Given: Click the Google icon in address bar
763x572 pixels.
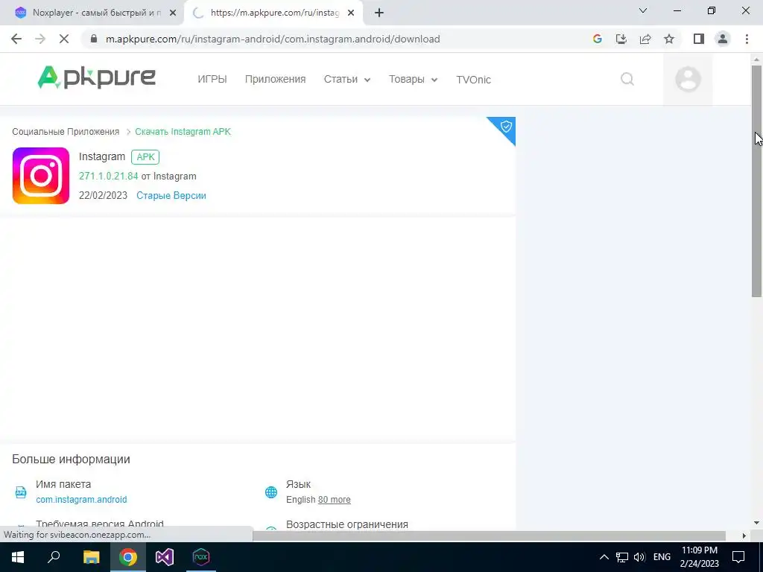Looking at the screenshot, I should [597, 39].
